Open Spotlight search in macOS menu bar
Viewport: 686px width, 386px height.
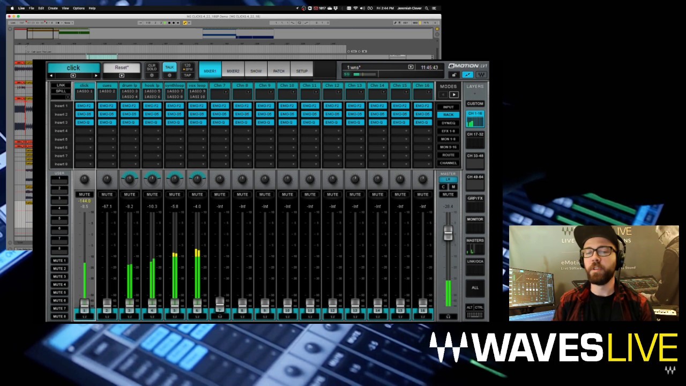426,8
